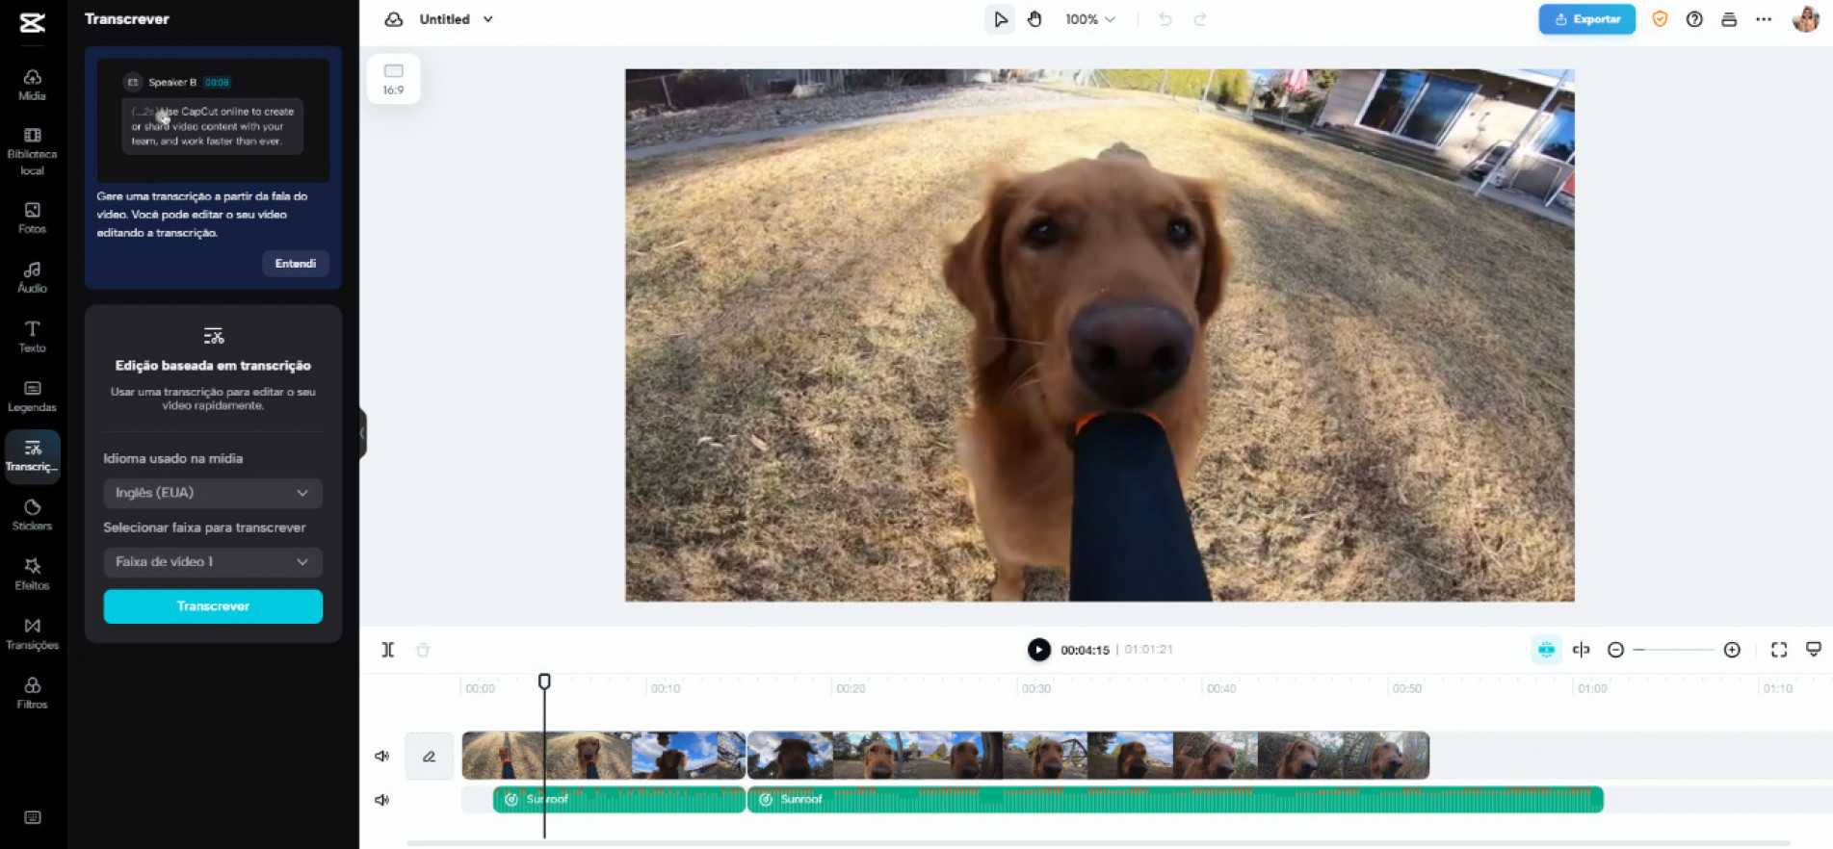Switch to the Transições tab
1833x849 pixels.
click(32, 634)
